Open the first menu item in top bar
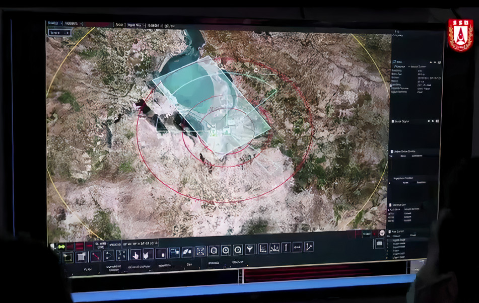Screen dimensions: 479x303 pyautogui.click(x=53, y=23)
